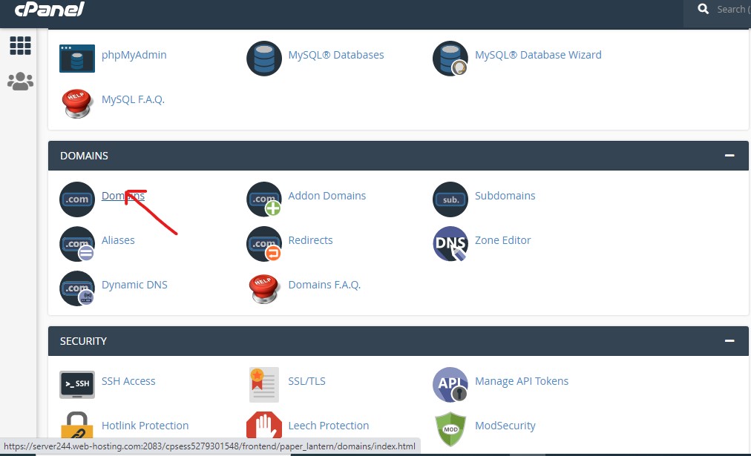
Task: Click the SSL/TLS certificate icon
Action: coord(264,384)
